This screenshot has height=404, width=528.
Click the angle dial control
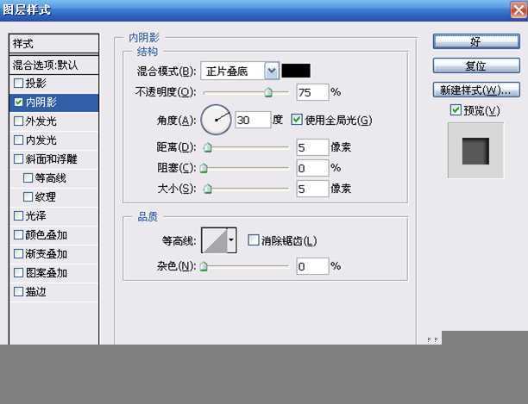pos(216,120)
